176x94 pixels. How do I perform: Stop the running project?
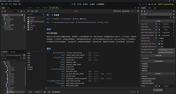coord(146,4)
